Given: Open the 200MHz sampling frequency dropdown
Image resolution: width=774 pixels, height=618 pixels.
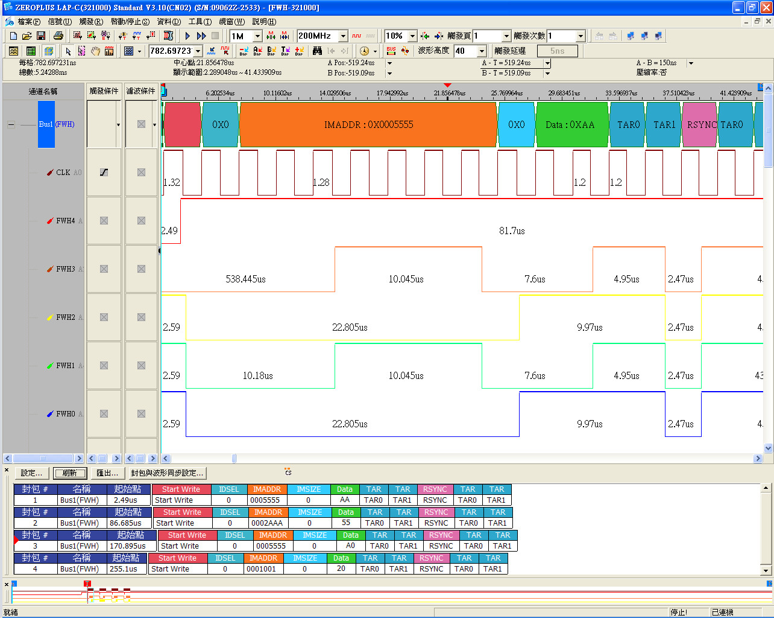Looking at the screenshot, I should pos(343,36).
